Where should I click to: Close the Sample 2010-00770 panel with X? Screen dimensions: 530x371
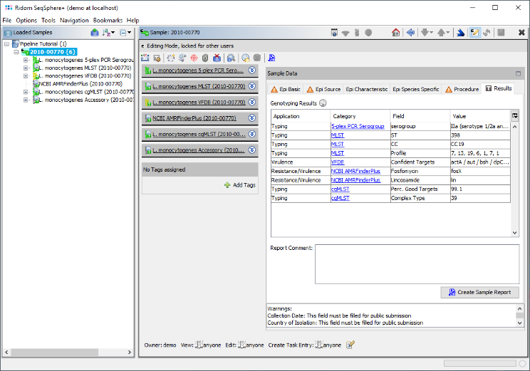(x=521, y=33)
